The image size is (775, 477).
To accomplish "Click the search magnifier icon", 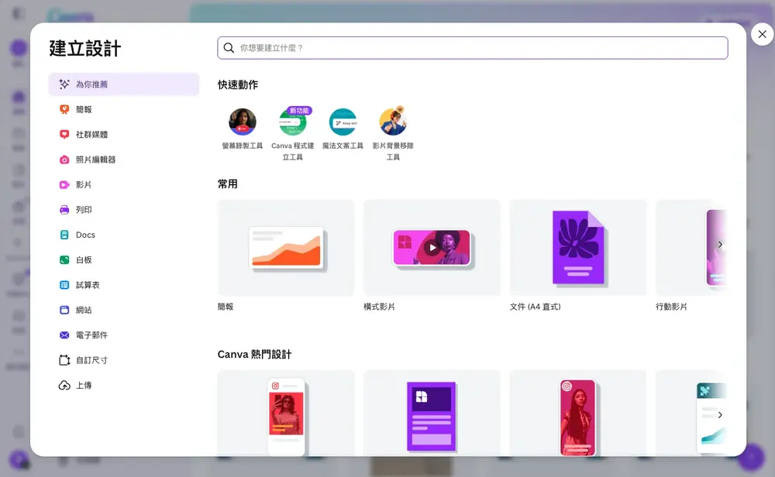I will [x=229, y=48].
